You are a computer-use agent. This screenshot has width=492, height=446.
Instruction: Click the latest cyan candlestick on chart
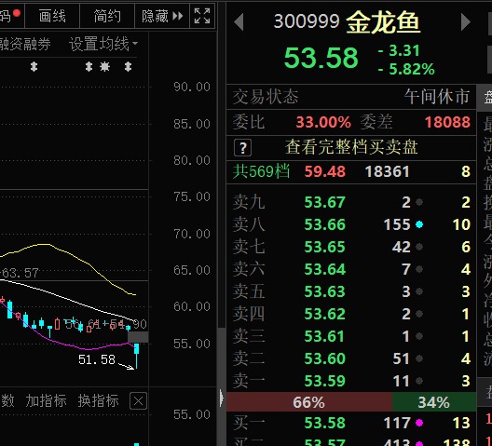point(136,356)
